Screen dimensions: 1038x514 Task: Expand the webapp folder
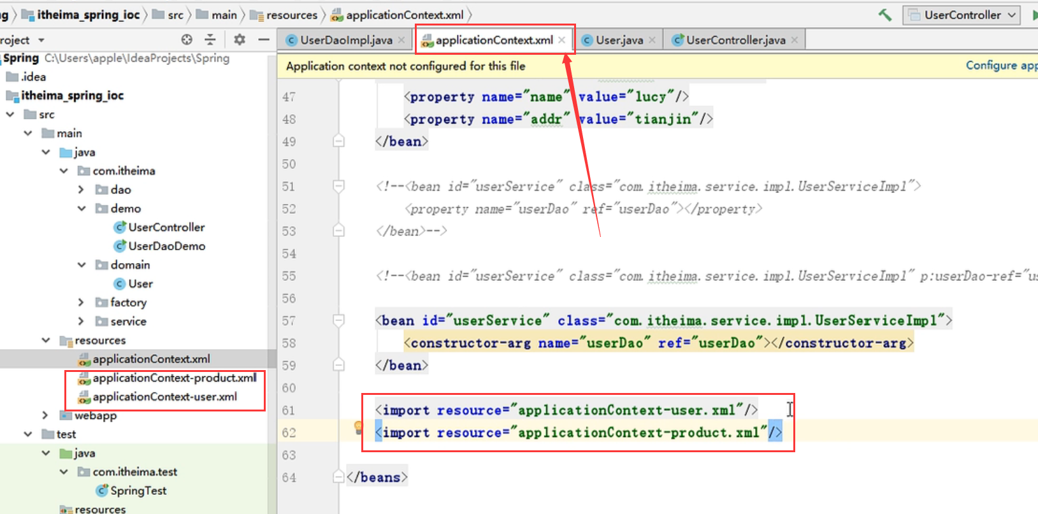[45, 415]
